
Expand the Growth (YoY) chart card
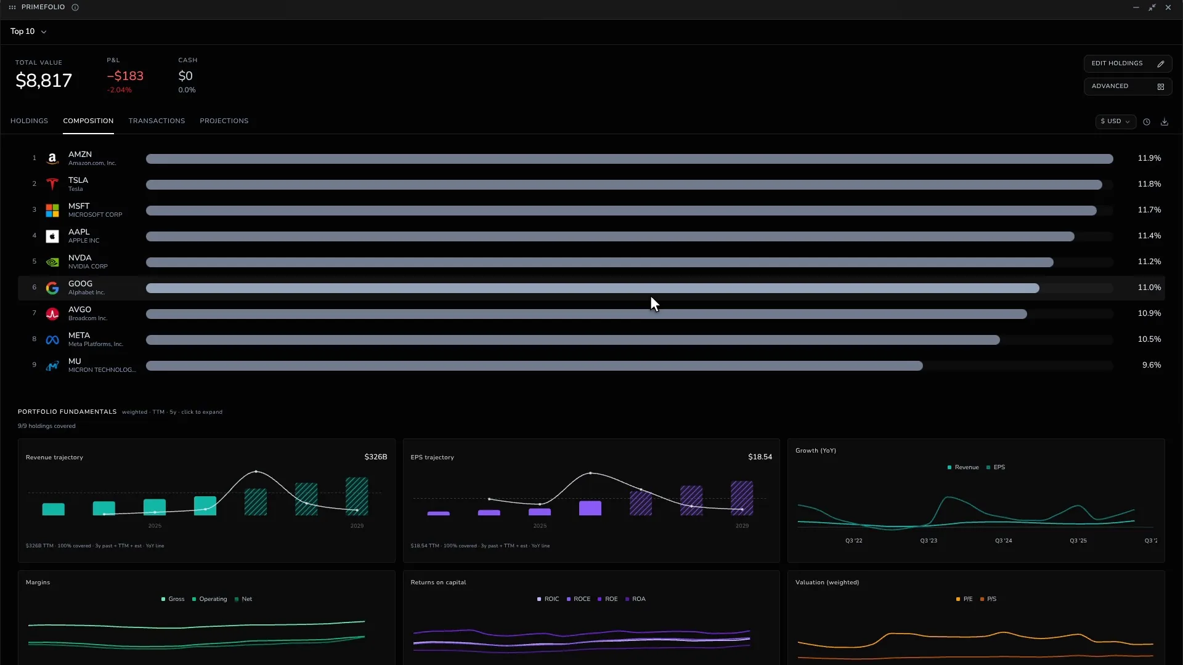pyautogui.click(x=976, y=501)
